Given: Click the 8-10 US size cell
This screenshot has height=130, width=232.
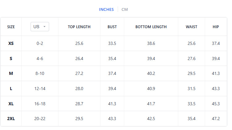Looking at the screenshot, I should coord(40,73).
